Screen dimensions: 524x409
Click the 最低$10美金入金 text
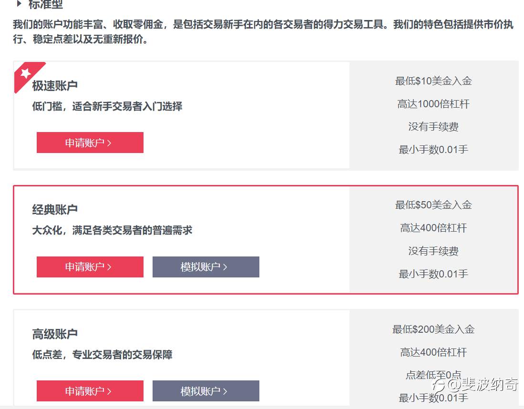click(433, 81)
